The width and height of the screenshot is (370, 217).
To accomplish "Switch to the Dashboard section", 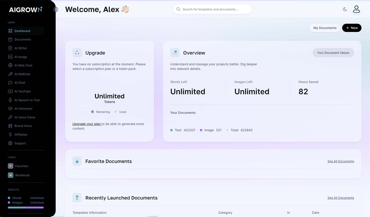I will 21,31.
